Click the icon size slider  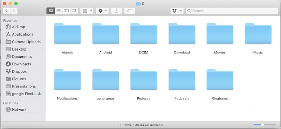(265, 125)
